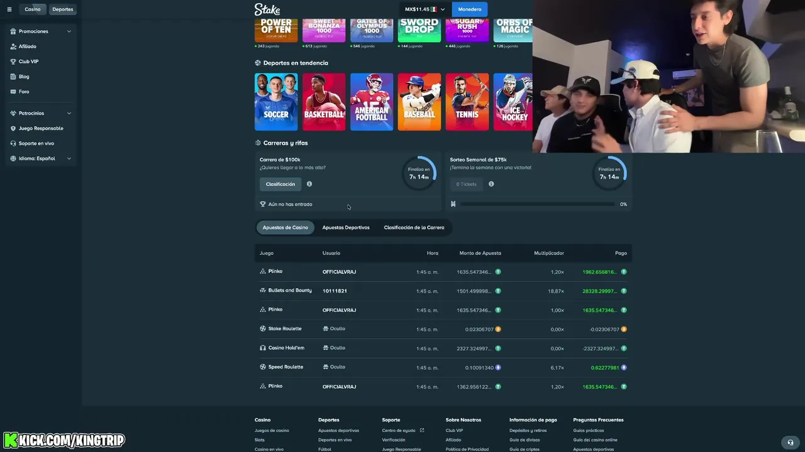Click the weekly raffle progress bar

pyautogui.click(x=537, y=204)
